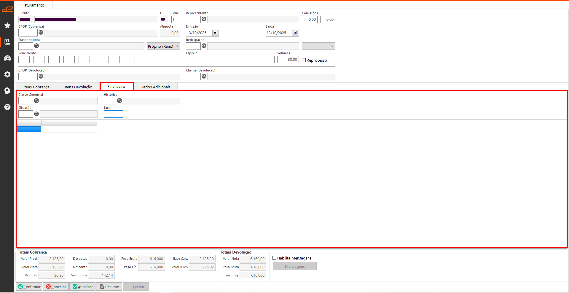Click the dashboard gauge sidebar icon
This screenshot has width=569, height=293.
(x=7, y=58)
